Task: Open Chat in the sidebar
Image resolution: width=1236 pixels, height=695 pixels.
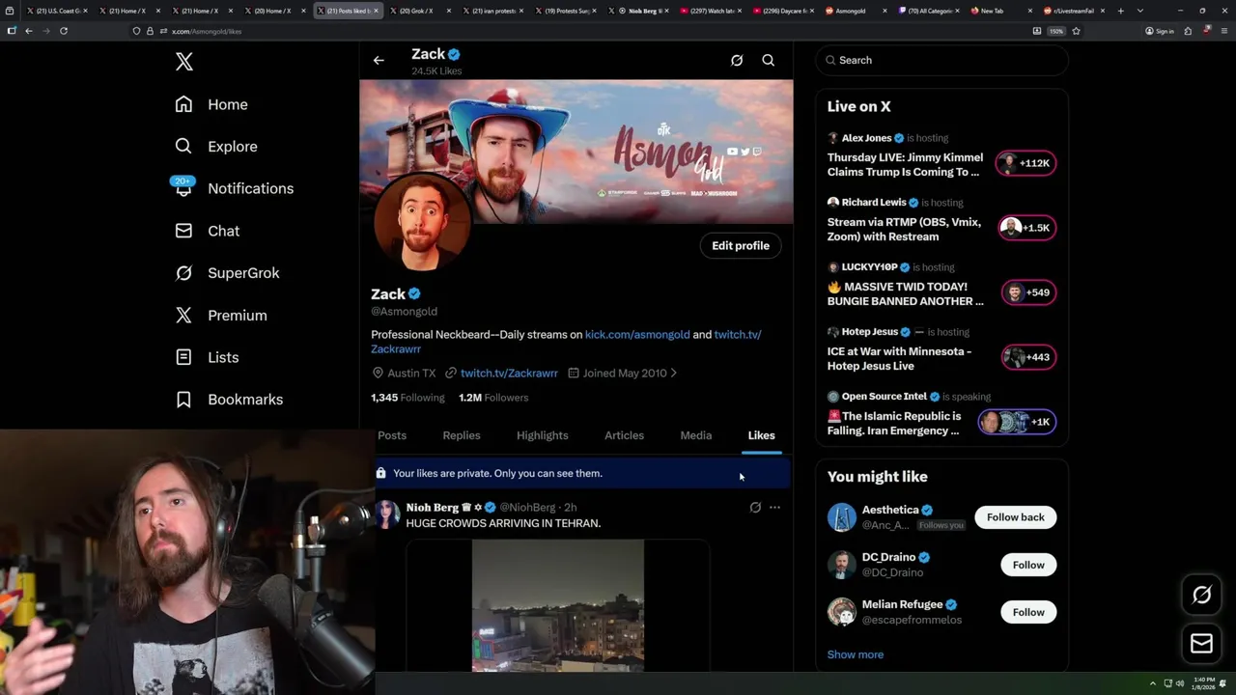Action: (208, 231)
